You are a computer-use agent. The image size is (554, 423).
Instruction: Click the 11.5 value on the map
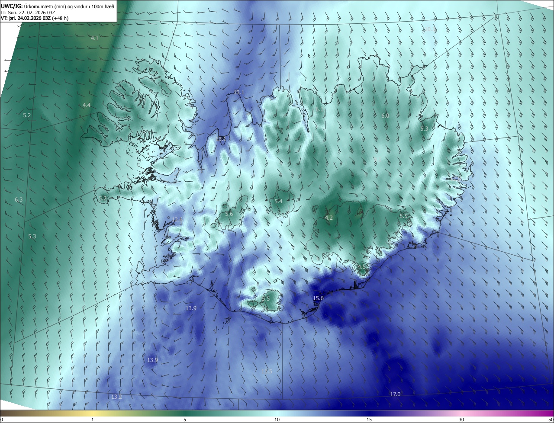pos(267,372)
